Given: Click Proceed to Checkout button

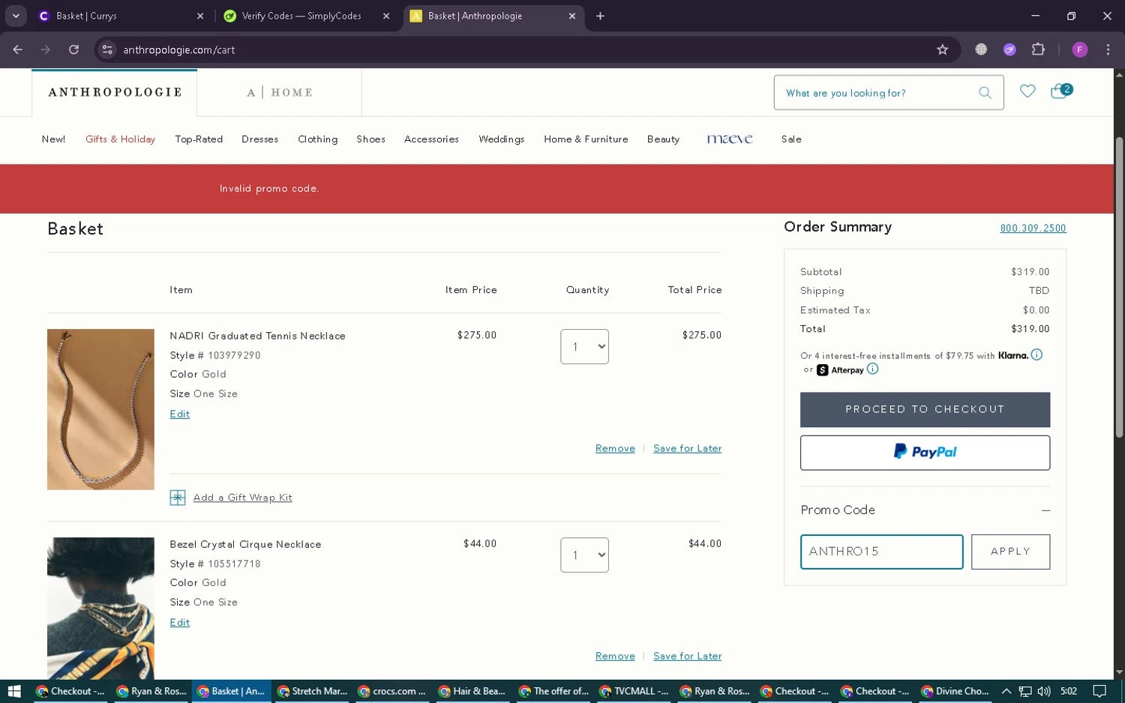Looking at the screenshot, I should pyautogui.click(x=925, y=409).
